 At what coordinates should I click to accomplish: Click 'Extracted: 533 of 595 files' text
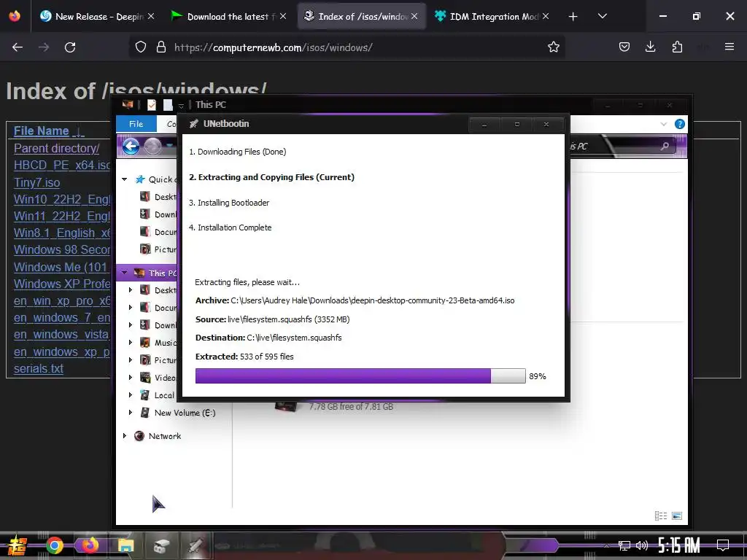(244, 357)
